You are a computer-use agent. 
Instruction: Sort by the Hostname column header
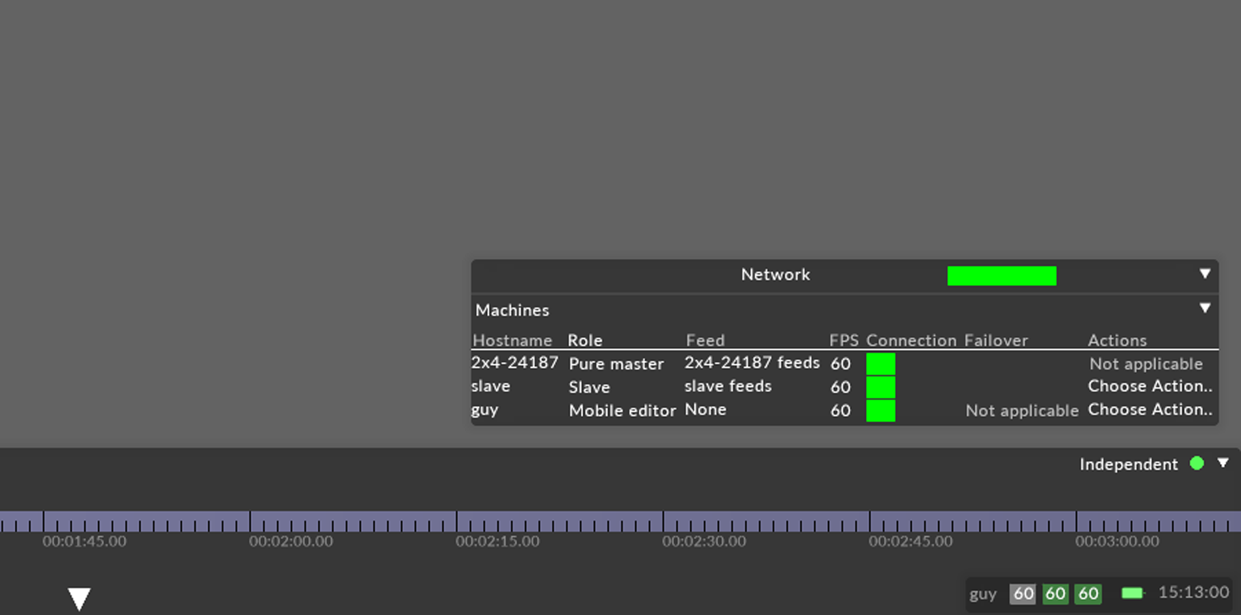pyautogui.click(x=512, y=340)
